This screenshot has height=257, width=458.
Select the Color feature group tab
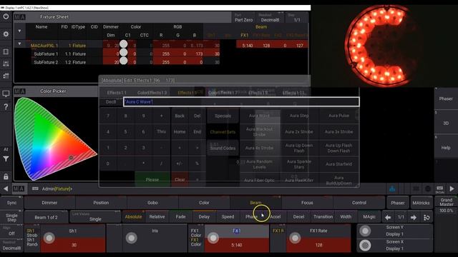[x=204, y=203]
